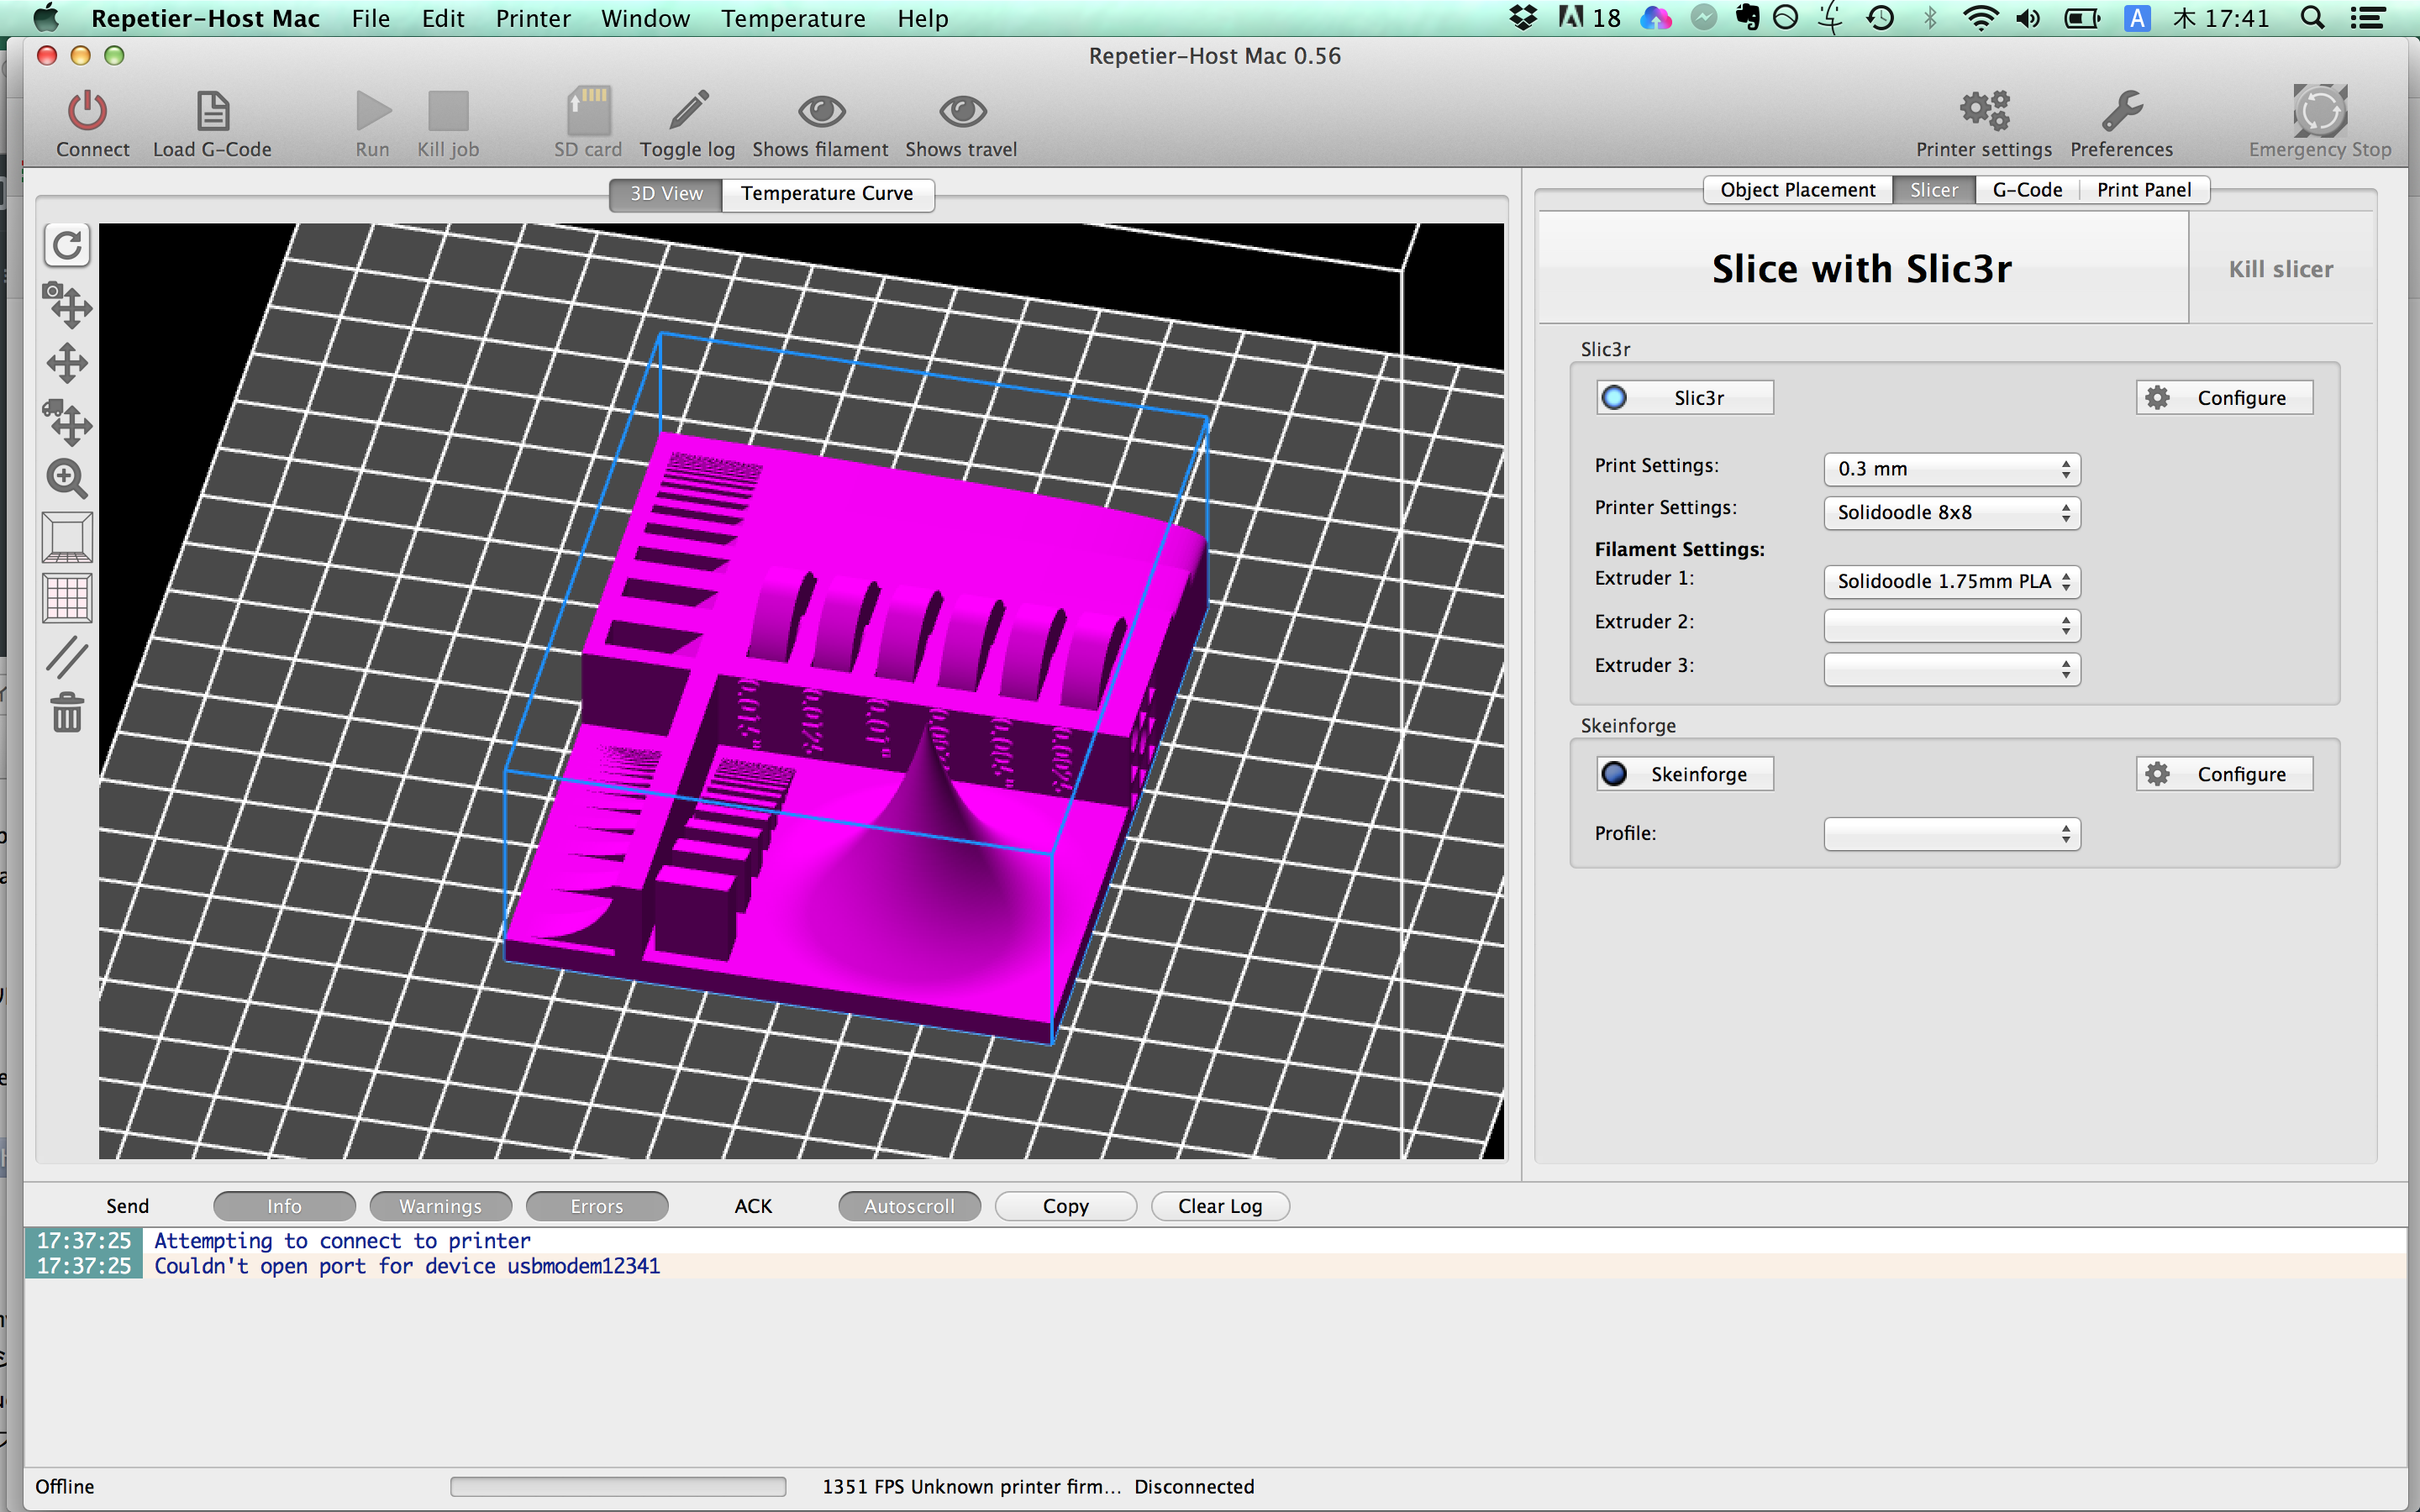Open the Extruder 2 dropdown

coord(1952,626)
